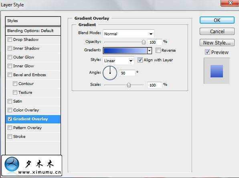Open the gradient picker arrow
Image resolution: width=239 pixels, height=178 pixels.
pyautogui.click(x=150, y=51)
